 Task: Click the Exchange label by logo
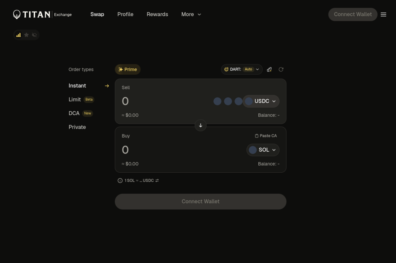click(63, 14)
